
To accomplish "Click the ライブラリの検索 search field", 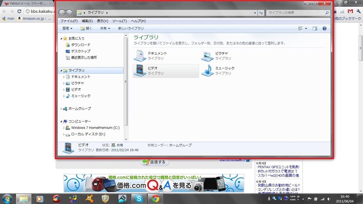I will point(296,13).
